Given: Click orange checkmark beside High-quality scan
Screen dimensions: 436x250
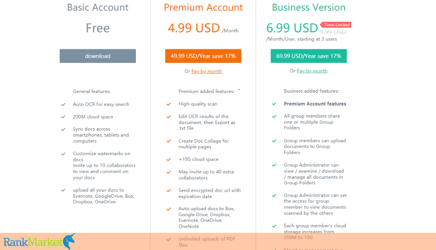Looking at the screenshot, I should 168,104.
